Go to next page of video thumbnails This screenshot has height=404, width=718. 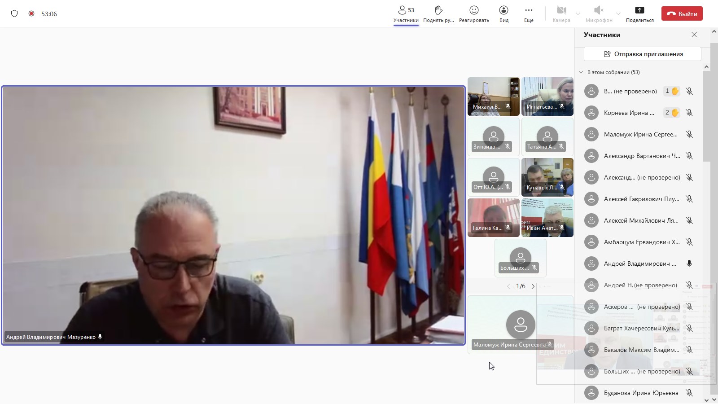click(533, 286)
